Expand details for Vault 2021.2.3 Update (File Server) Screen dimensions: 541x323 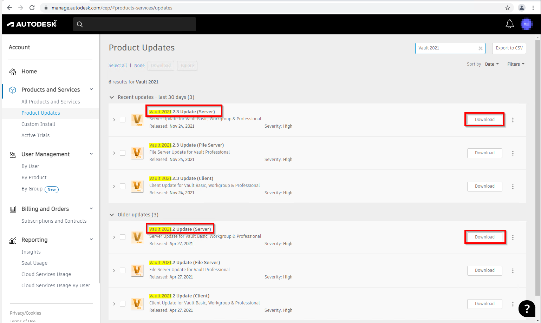coord(114,153)
